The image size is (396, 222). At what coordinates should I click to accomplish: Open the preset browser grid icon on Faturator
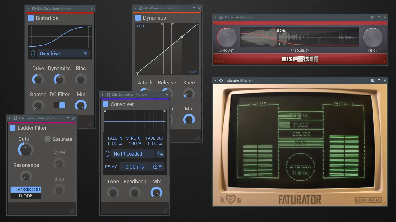(x=373, y=80)
